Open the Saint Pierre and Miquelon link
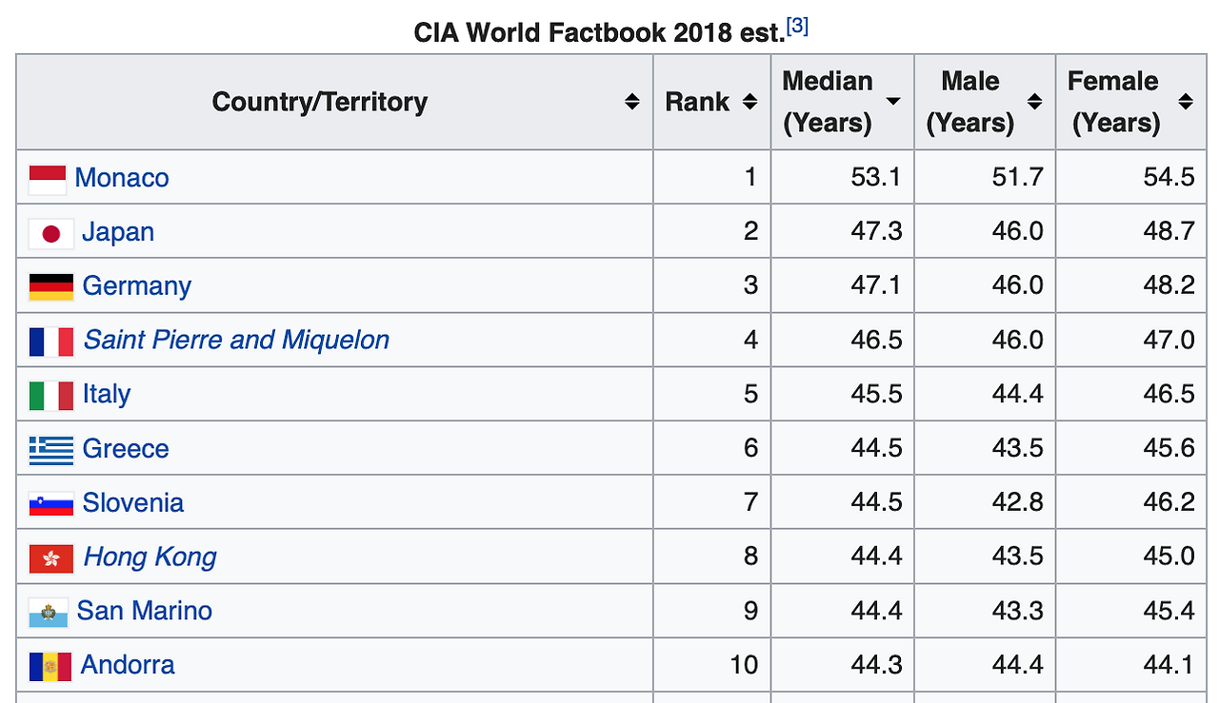Viewport: 1219px width, 703px height. click(236, 340)
